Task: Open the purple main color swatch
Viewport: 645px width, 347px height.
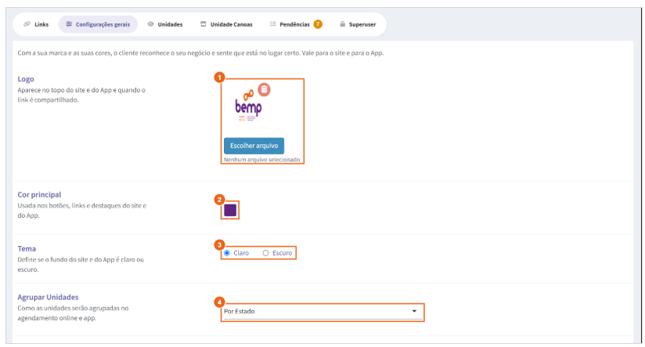Action: 230,210
